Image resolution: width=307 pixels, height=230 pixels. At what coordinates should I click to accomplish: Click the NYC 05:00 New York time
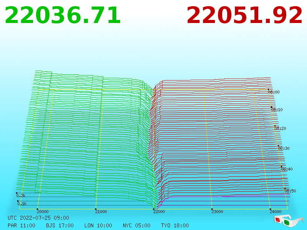137,225
